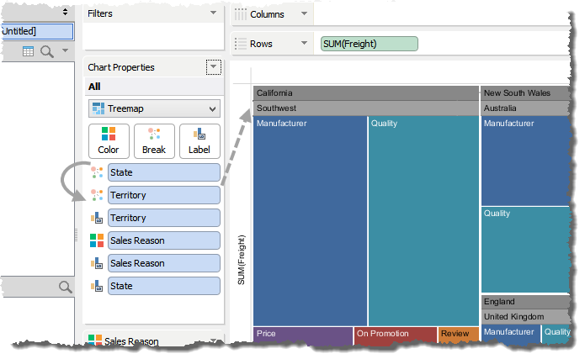This screenshot has width=585, height=359.
Task: Open the Columns shelf dropdown arrow
Action: pos(305,13)
